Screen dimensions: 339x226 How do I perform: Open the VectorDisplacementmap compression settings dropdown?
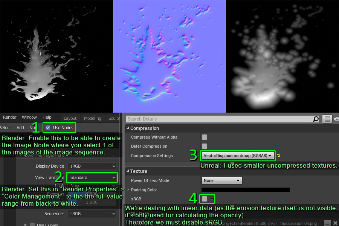238,156
